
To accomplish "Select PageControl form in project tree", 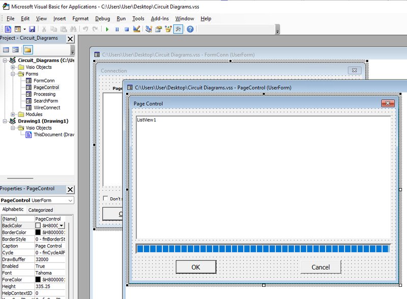I will tap(46, 87).
